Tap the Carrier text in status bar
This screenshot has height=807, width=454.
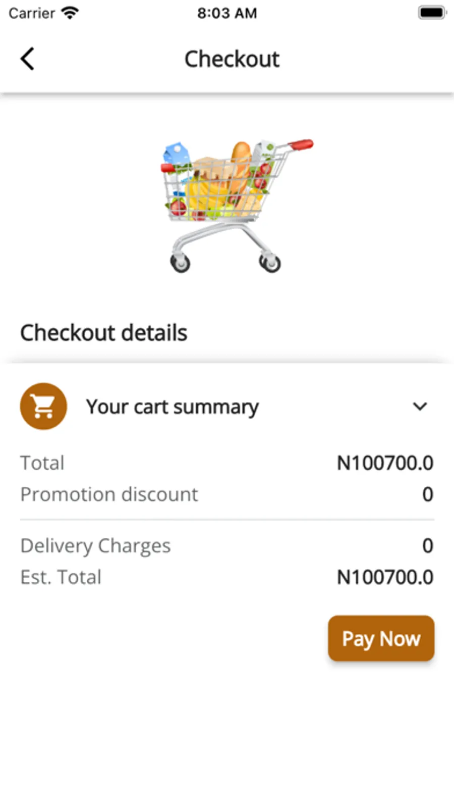(x=32, y=13)
